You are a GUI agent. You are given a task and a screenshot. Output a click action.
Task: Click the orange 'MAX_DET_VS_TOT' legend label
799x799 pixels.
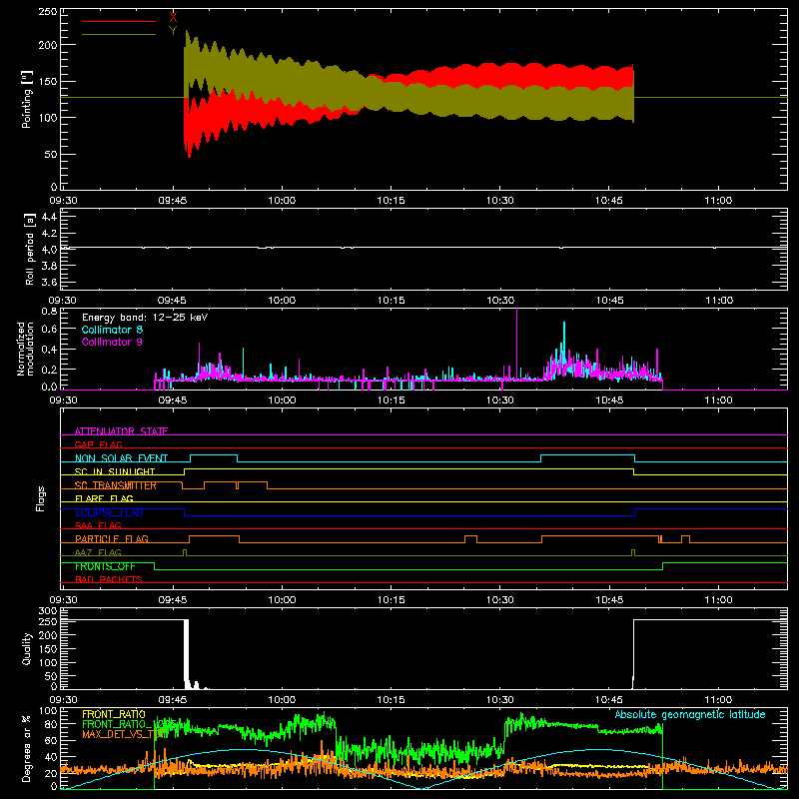point(122,734)
